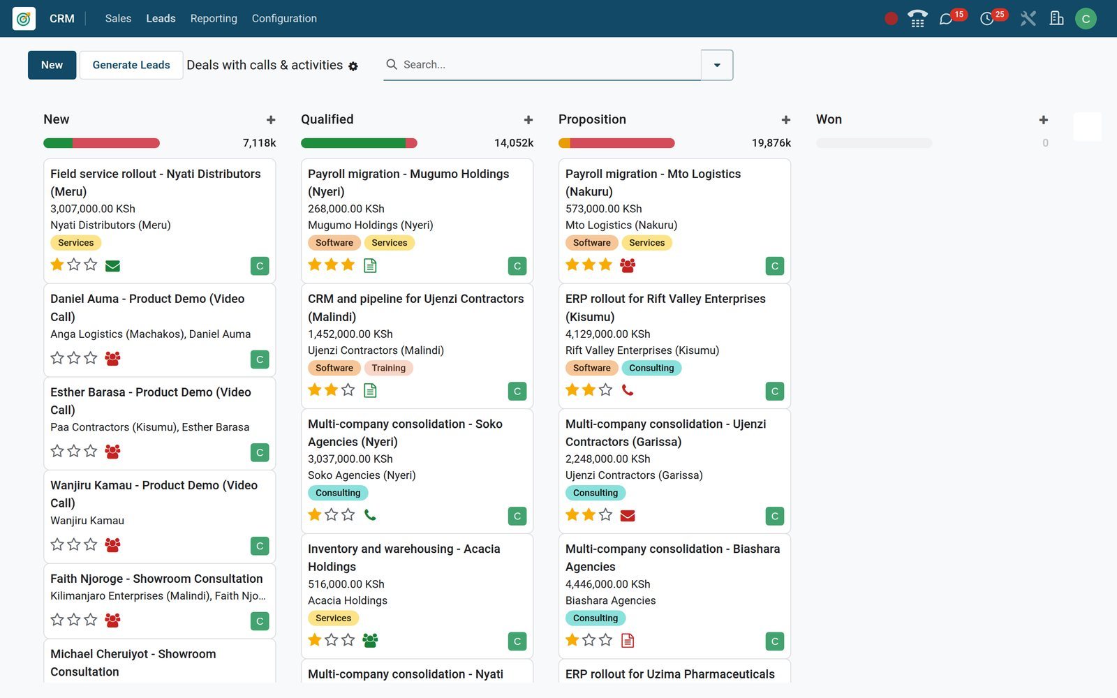Click email activity icon on Ujenzi Contractors (Garissa) card

[x=628, y=515]
